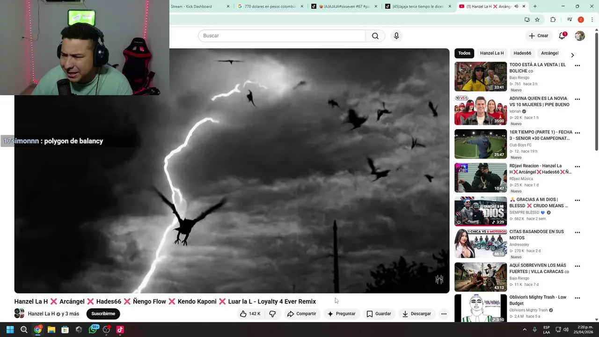Click the Compartir share button
The image size is (599, 337).
302,314
